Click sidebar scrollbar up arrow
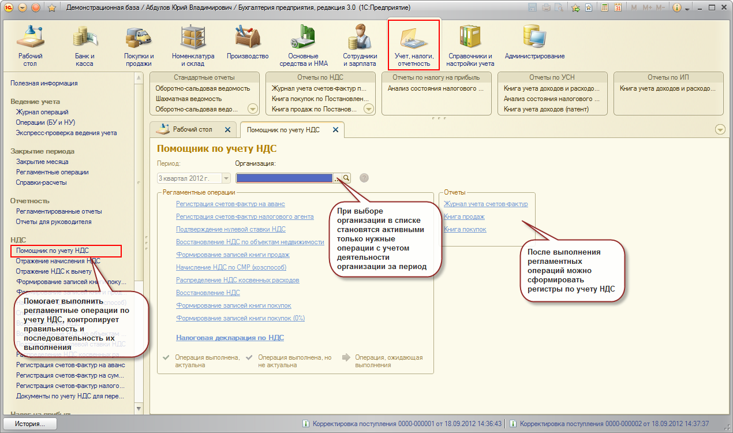 139,77
